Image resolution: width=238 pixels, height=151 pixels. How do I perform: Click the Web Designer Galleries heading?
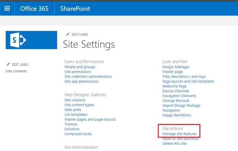pyautogui.click(x=85, y=95)
